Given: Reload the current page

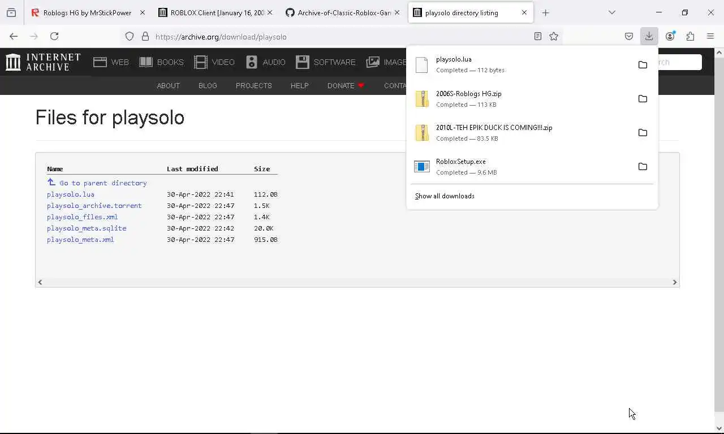Looking at the screenshot, I should click(x=54, y=37).
